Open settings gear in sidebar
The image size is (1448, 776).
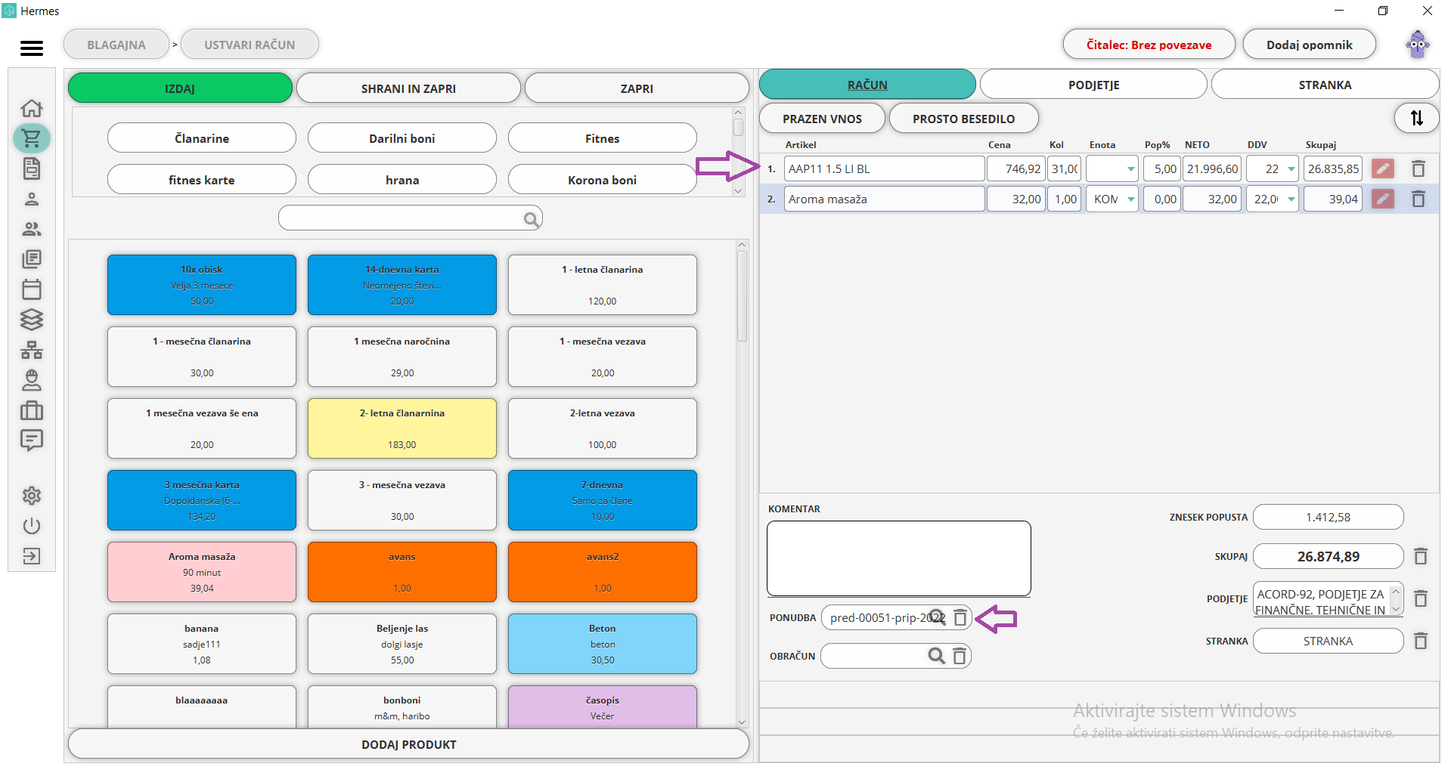[32, 496]
